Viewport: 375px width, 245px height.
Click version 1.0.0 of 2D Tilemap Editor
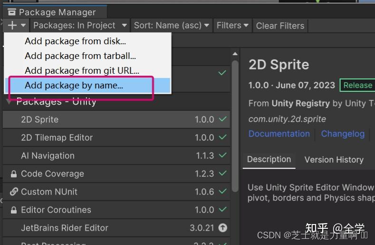pos(204,137)
